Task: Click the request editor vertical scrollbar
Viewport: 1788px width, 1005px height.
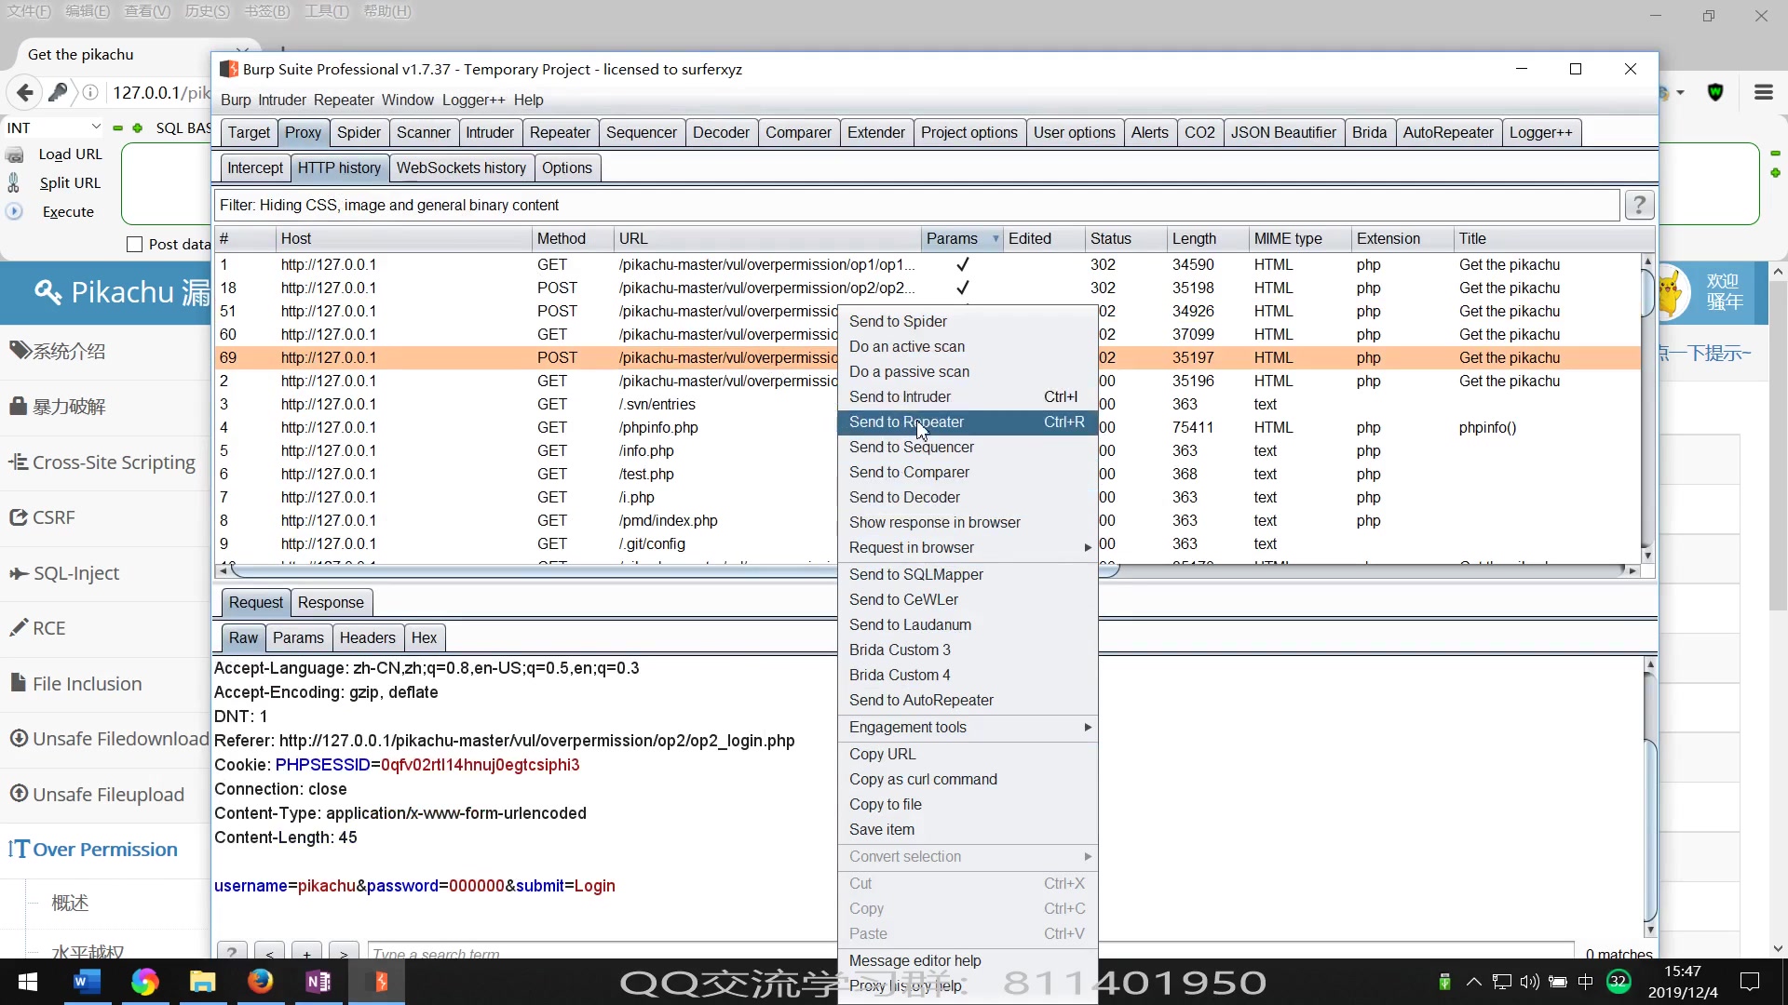Action: pos(1649,797)
